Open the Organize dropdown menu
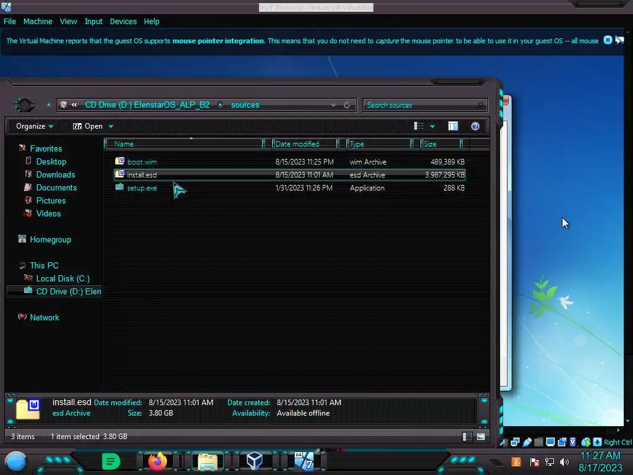The height and width of the screenshot is (475, 633). pyautogui.click(x=35, y=126)
